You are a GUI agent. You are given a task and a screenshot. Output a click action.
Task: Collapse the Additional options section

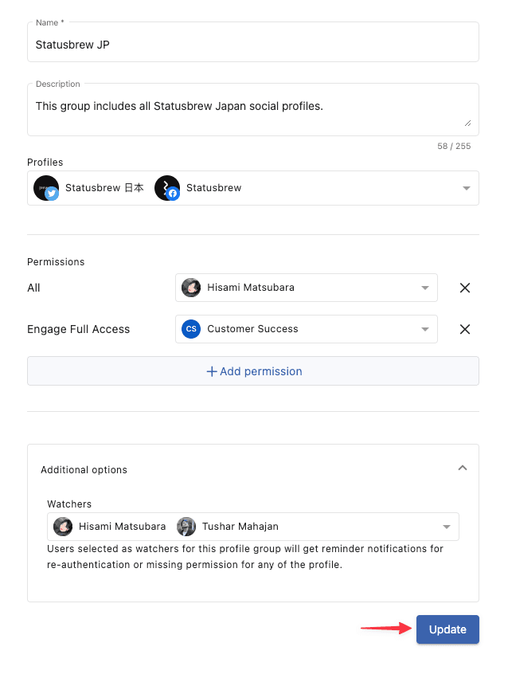click(x=463, y=468)
